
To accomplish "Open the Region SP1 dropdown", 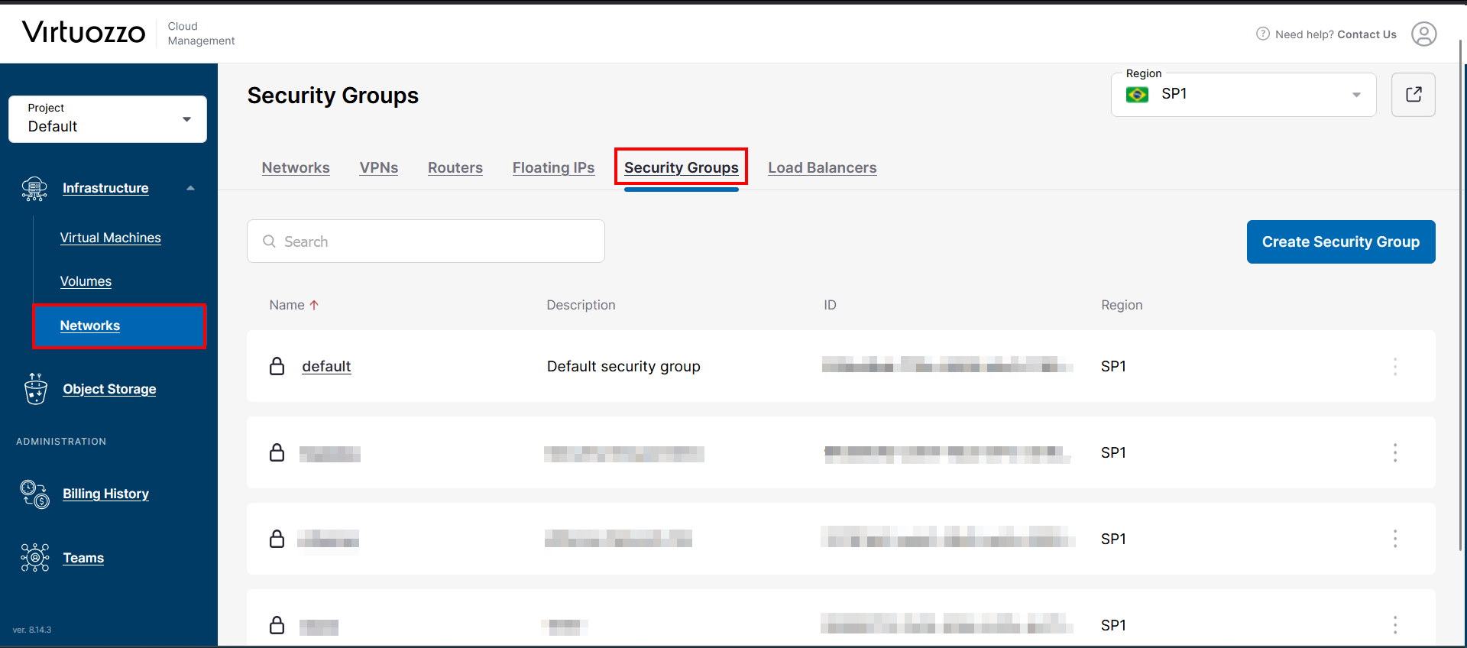I will [x=1243, y=95].
